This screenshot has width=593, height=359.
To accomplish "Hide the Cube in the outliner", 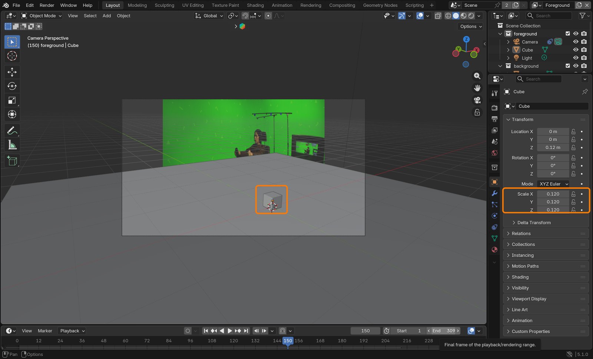I will (576, 50).
